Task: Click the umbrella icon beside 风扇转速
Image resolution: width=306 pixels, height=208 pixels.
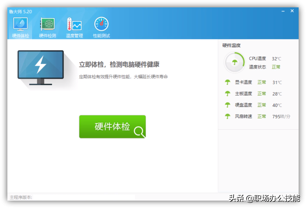Action: pyautogui.click(x=227, y=117)
